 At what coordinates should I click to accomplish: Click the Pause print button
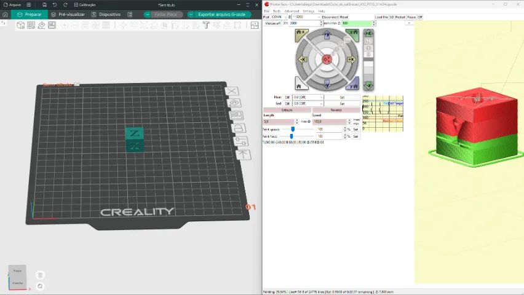(411, 17)
